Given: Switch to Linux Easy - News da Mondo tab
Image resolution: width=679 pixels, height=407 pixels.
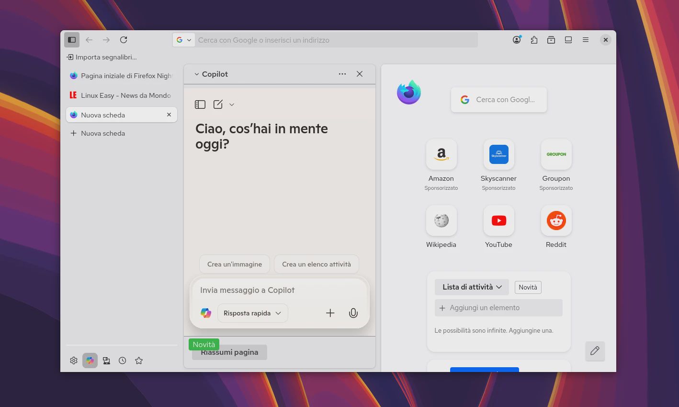Looking at the screenshot, I should coord(122,95).
